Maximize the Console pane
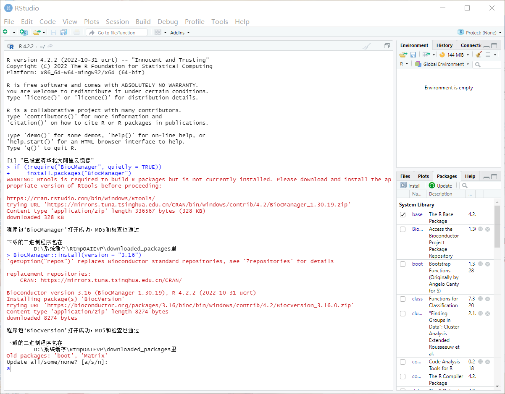 click(x=387, y=46)
